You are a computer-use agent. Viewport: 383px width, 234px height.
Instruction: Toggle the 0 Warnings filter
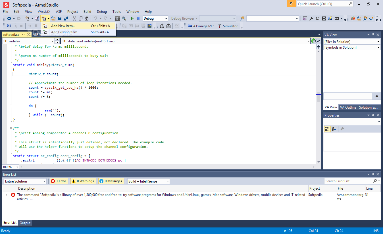[83, 181]
